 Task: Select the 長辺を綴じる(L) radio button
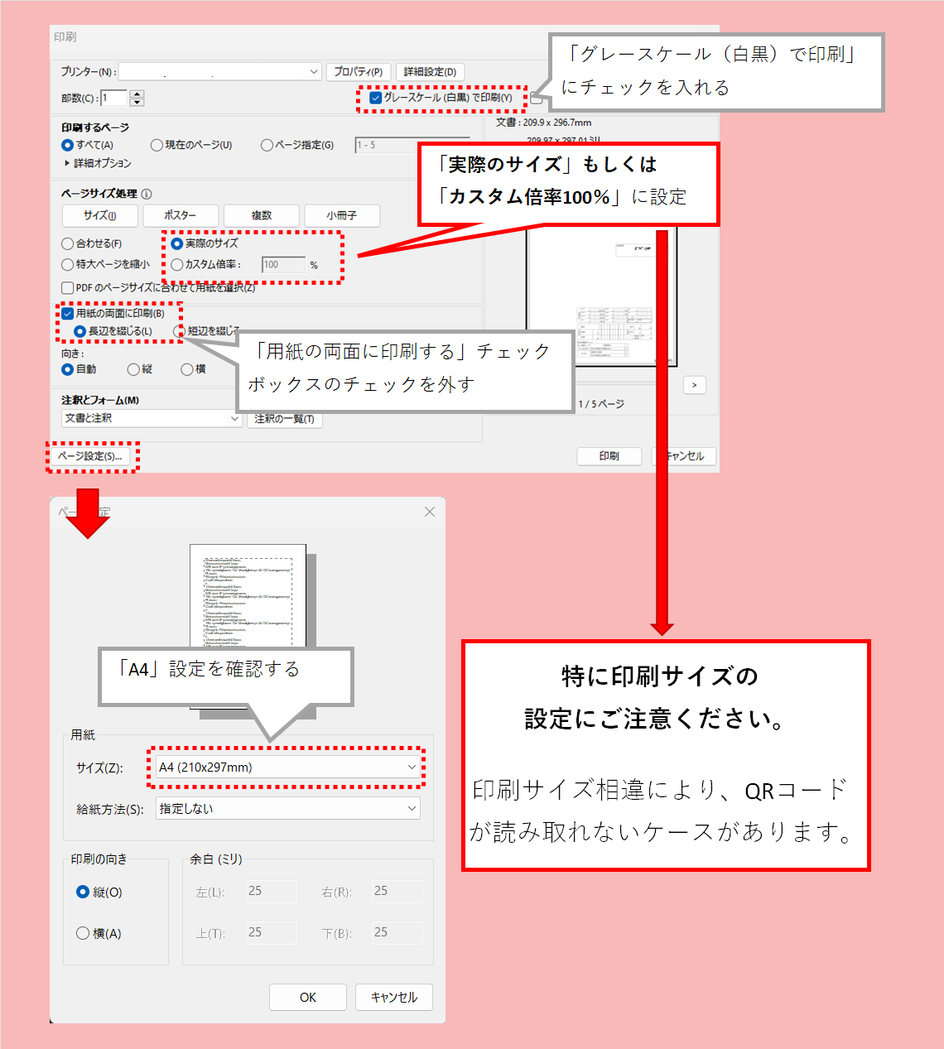79,331
